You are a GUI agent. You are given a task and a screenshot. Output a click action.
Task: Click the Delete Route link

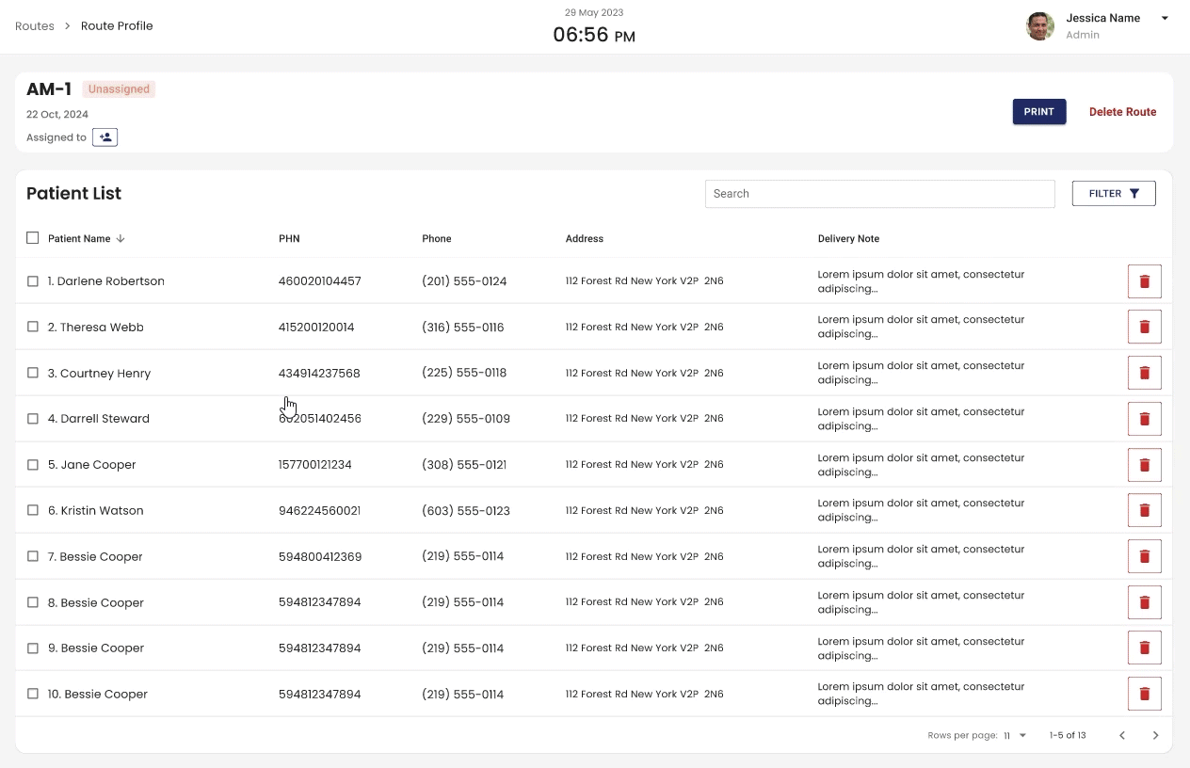click(x=1122, y=112)
